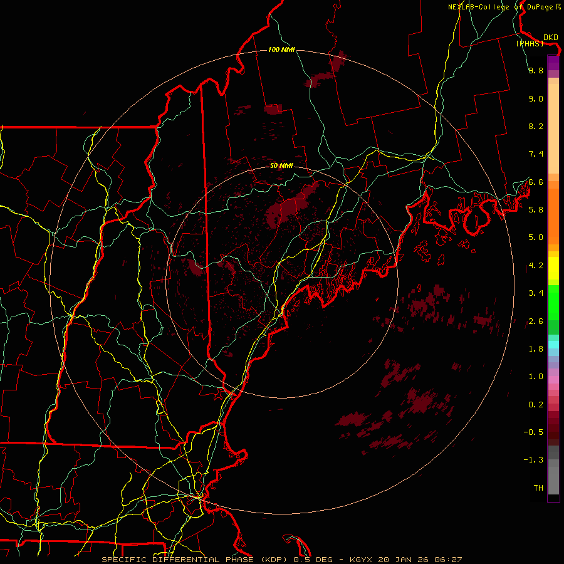Select the -0.5 value on color scale

(533, 432)
